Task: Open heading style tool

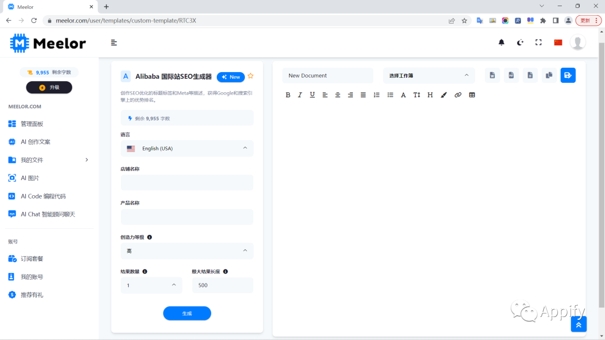Action: (430, 95)
